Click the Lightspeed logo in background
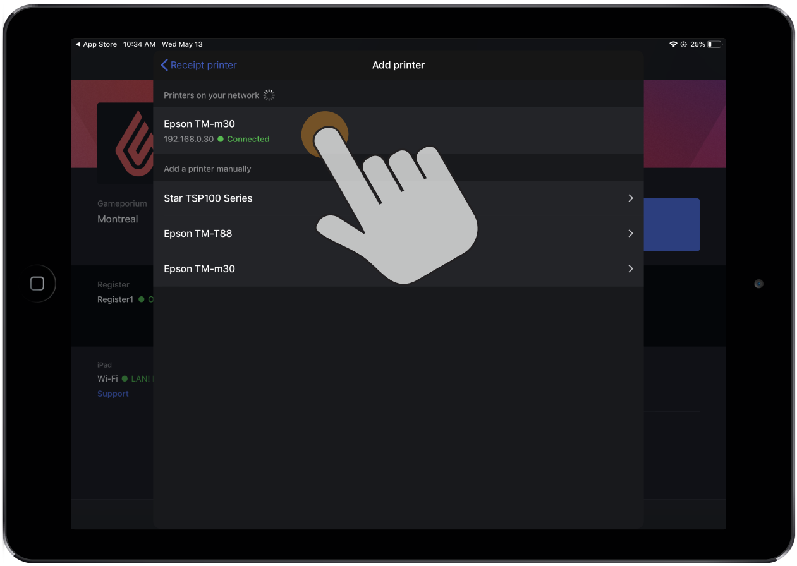The image size is (797, 566). click(134, 144)
